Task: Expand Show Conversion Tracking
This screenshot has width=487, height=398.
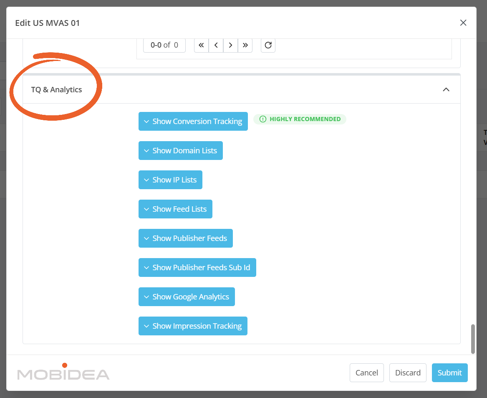Action: [193, 121]
